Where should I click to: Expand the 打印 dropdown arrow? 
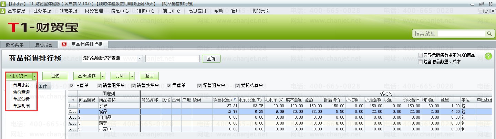coord(132,76)
